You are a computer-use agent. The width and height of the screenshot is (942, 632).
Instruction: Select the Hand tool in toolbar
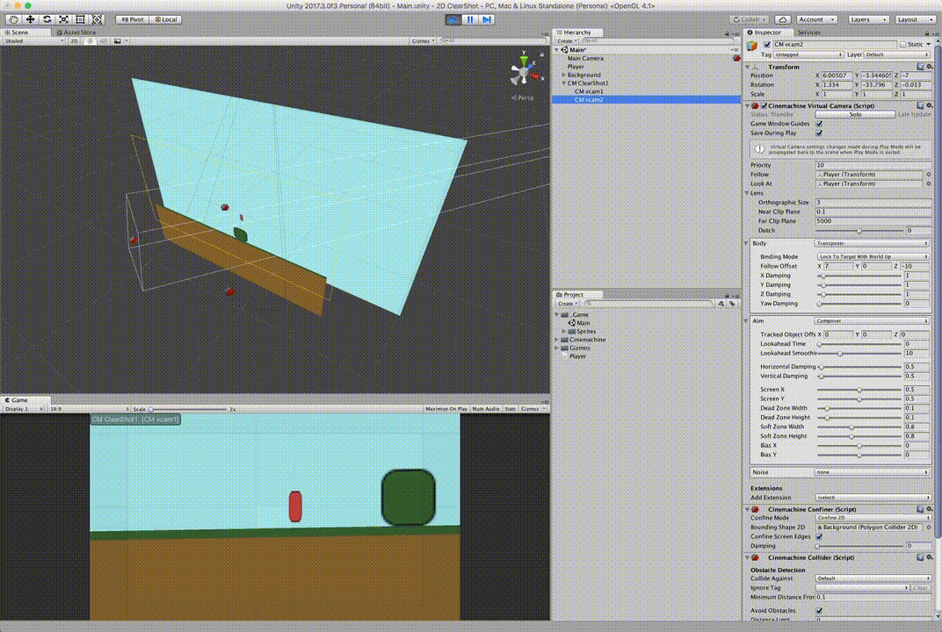pyautogui.click(x=13, y=19)
